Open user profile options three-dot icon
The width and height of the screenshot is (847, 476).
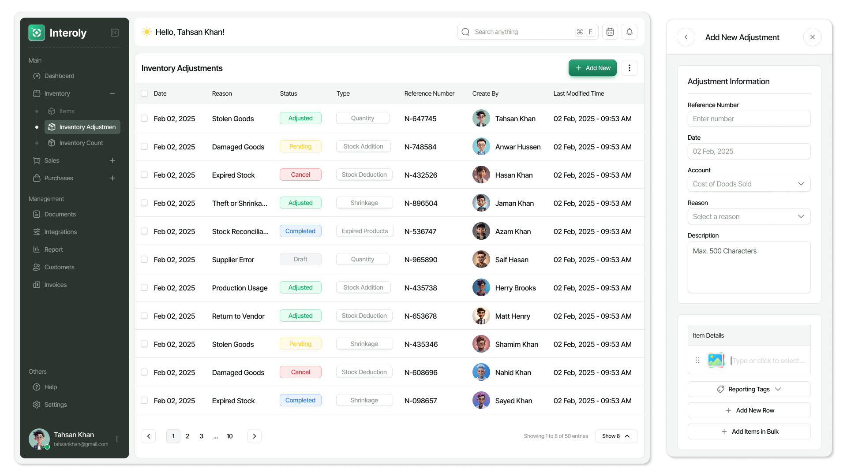(117, 439)
